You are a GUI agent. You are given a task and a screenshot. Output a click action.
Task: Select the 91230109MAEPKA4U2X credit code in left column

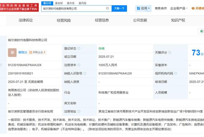24,65
